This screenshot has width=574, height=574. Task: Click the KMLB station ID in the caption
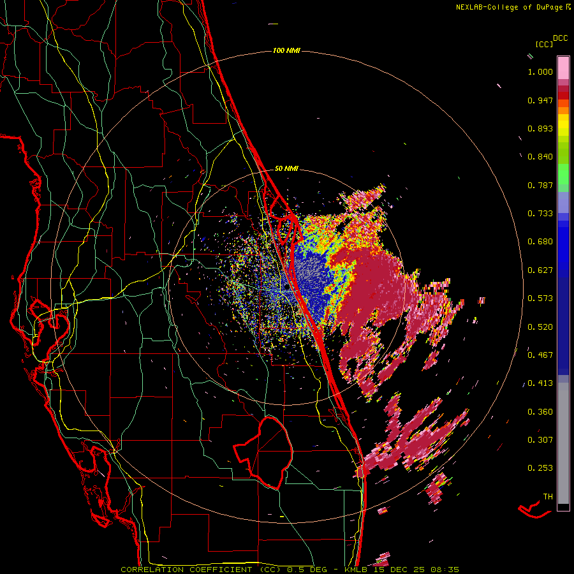click(357, 570)
